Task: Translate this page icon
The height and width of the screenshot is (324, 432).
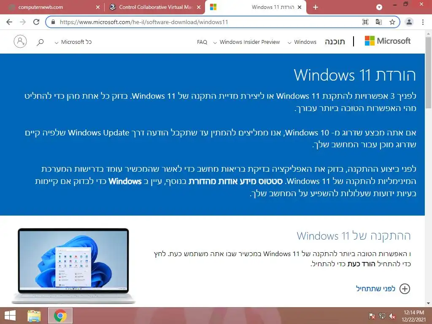Action: [x=379, y=22]
